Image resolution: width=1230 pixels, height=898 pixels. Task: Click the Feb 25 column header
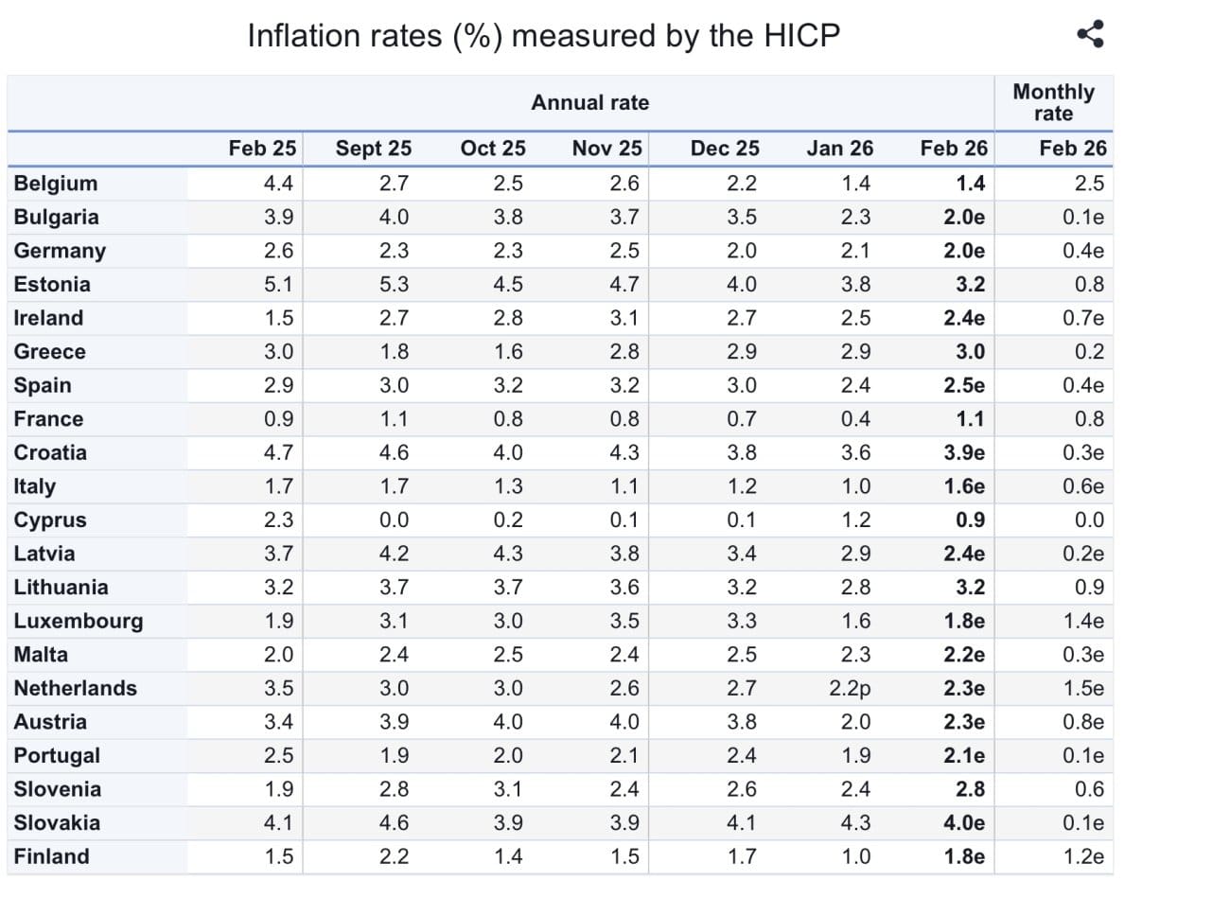(x=262, y=148)
